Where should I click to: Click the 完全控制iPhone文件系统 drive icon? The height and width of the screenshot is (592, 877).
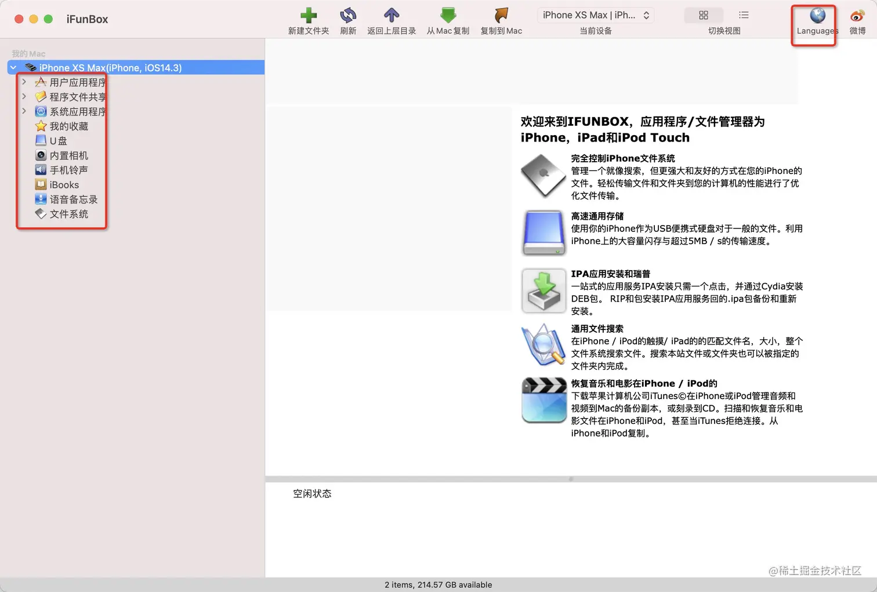(543, 176)
